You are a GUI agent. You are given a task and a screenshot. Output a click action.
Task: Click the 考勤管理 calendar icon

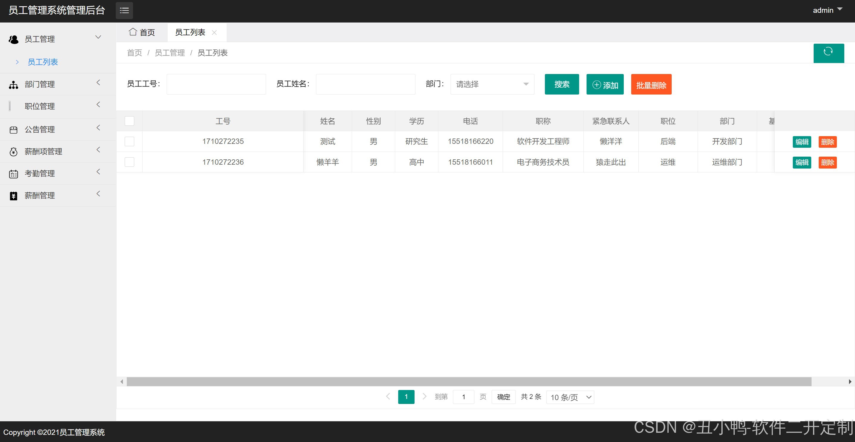14,174
